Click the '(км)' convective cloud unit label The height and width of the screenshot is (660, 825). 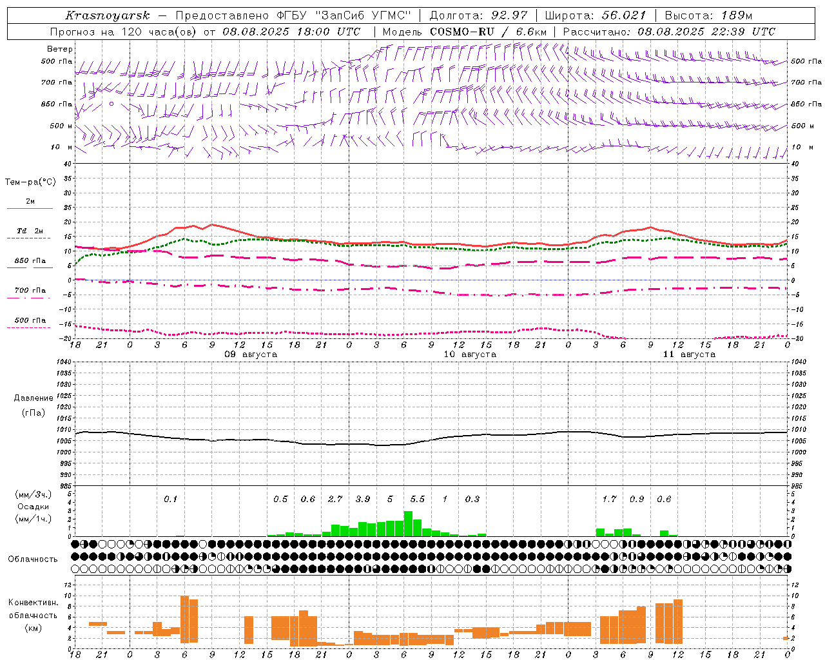click(x=33, y=628)
